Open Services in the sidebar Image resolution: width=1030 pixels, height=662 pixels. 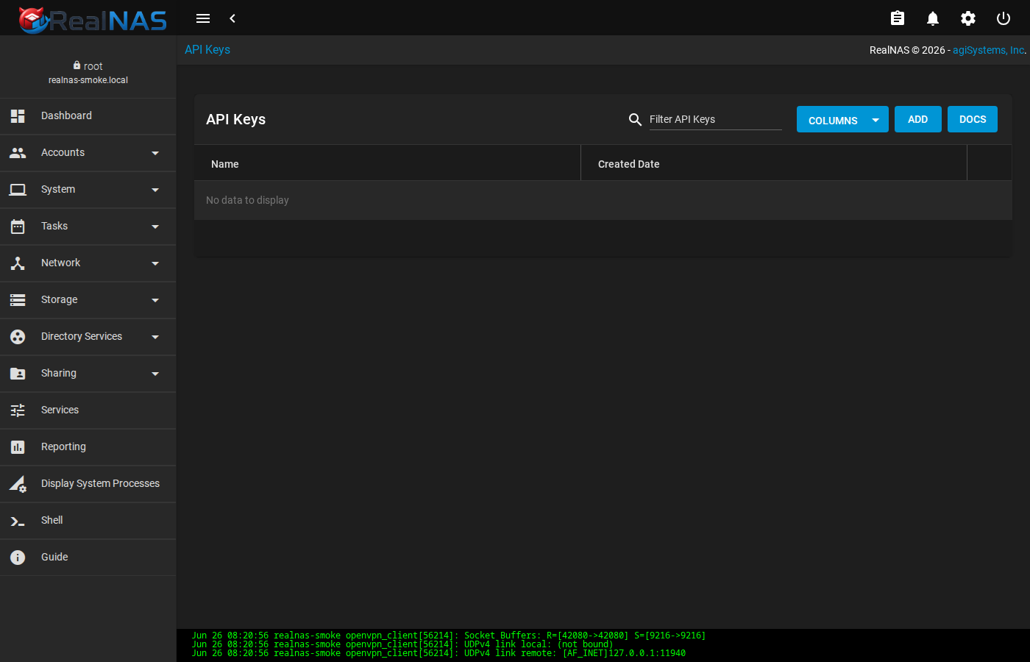[88, 410]
